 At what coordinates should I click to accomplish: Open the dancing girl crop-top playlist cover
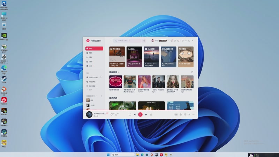pyautogui.click(x=130, y=82)
